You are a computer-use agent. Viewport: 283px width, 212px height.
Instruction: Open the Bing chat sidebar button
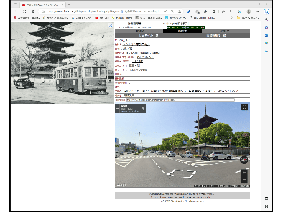click(266, 11)
